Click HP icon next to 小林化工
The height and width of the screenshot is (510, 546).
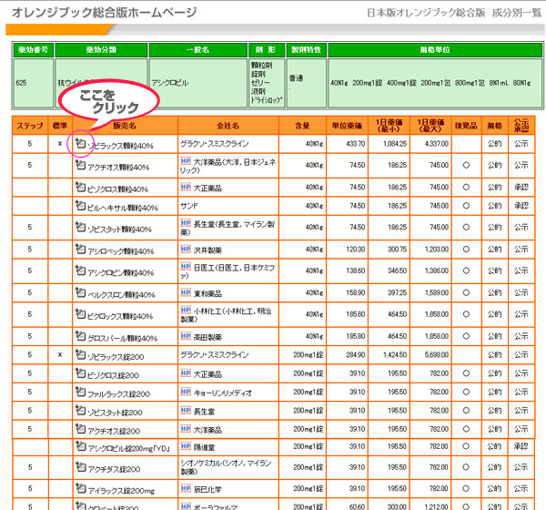186,310
